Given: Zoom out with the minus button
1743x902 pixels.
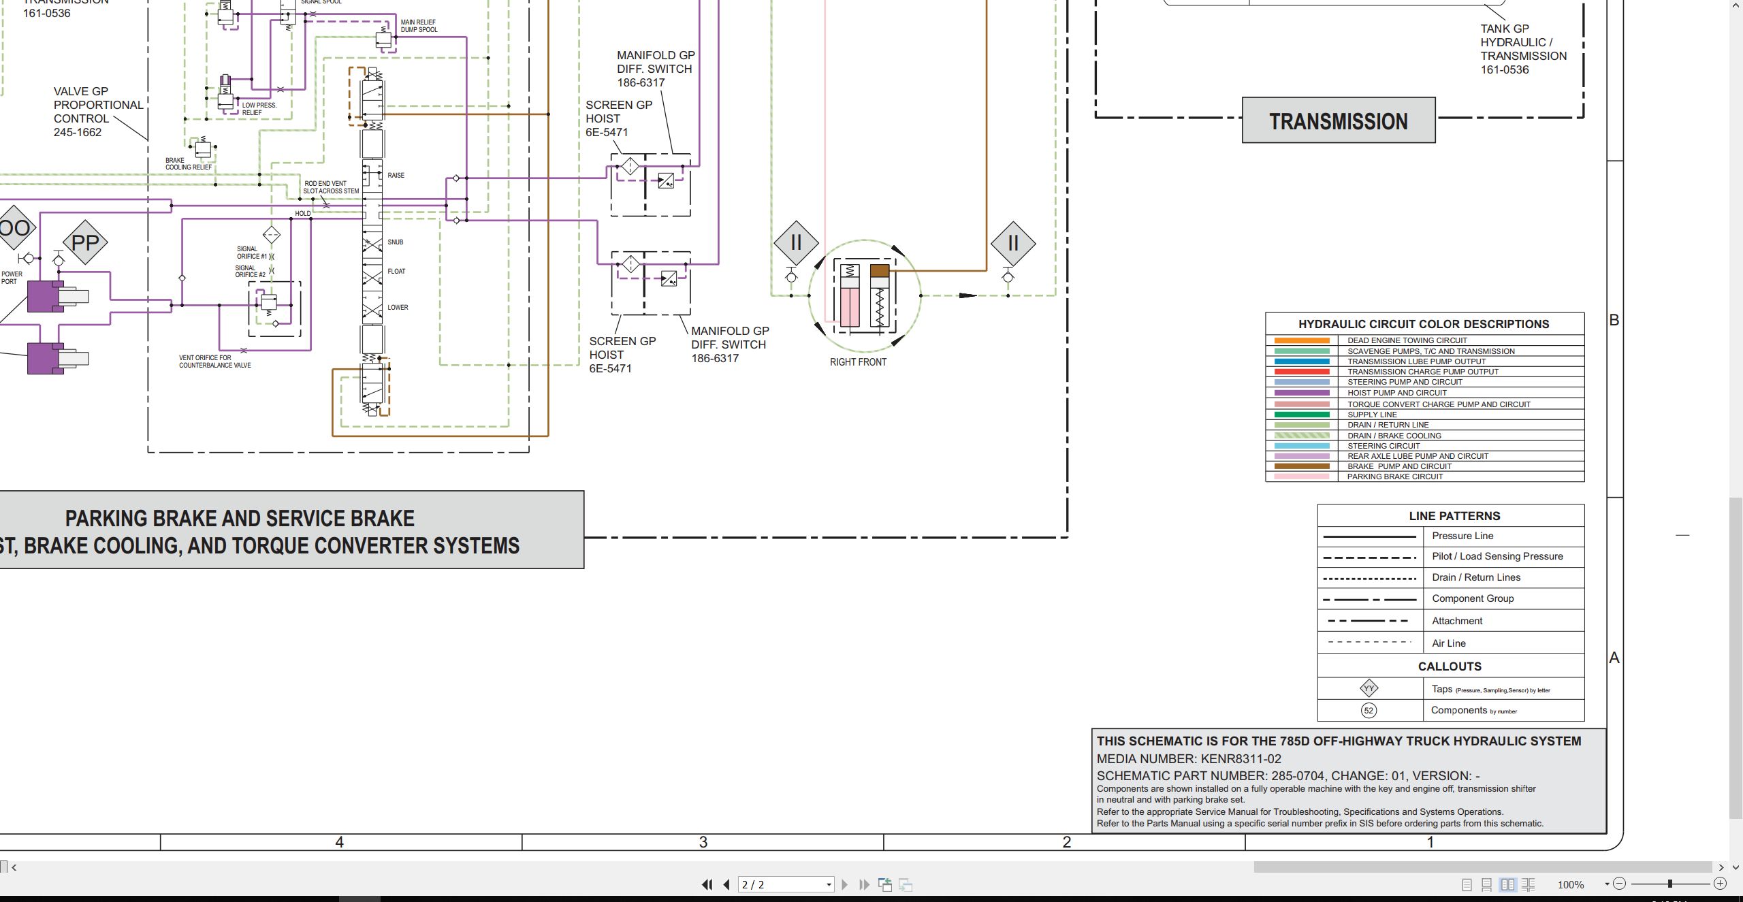Looking at the screenshot, I should click(1620, 884).
